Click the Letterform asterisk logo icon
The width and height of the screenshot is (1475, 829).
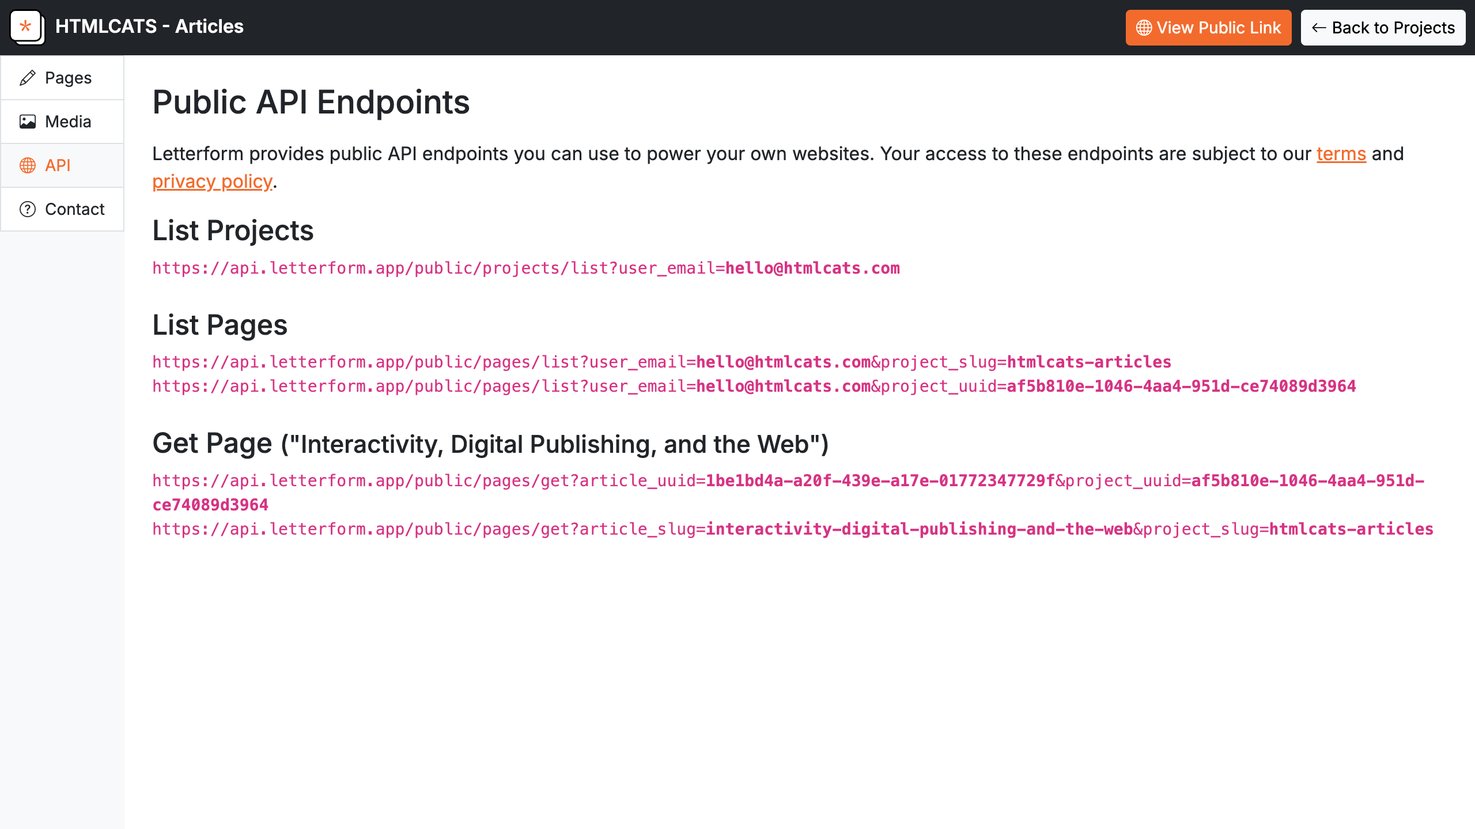click(x=27, y=27)
